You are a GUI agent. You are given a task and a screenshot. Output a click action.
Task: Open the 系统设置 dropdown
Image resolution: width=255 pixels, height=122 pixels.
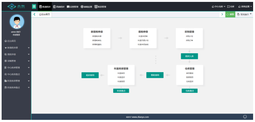(245, 7)
